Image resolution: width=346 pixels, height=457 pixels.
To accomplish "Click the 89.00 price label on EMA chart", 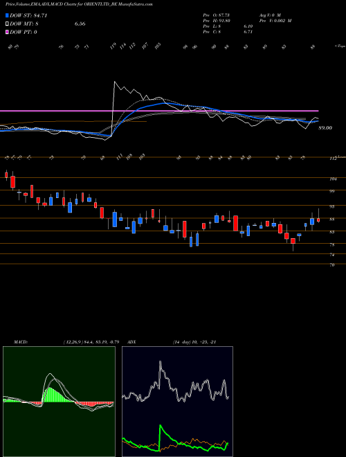I will point(325,127).
